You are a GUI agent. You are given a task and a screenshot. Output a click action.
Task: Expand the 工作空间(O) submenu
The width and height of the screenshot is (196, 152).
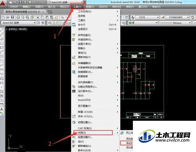coord(96,11)
